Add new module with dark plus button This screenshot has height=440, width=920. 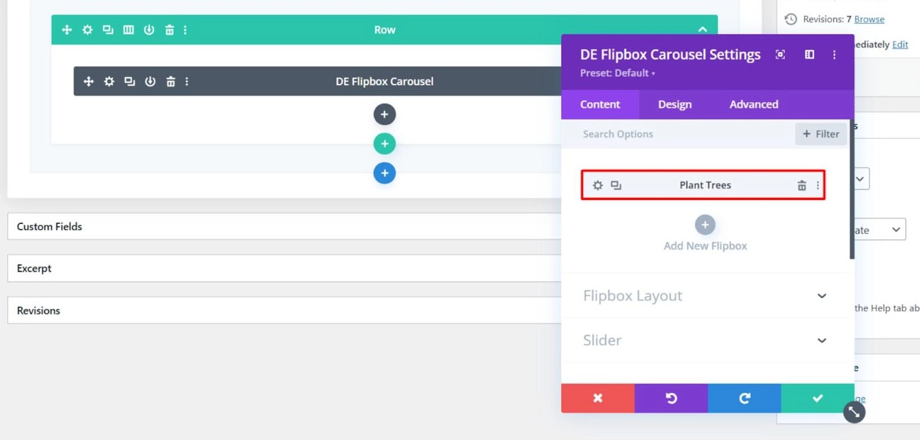click(x=385, y=115)
